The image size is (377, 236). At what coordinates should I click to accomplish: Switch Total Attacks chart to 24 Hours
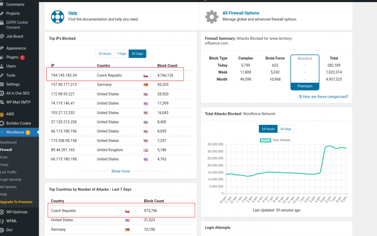(268, 129)
